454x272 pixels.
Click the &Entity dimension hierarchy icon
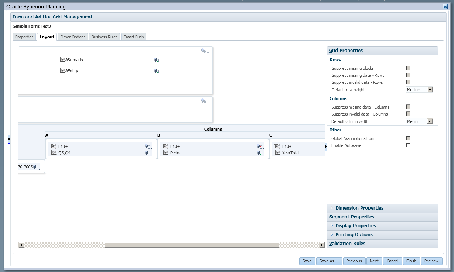pyautogui.click(x=62, y=71)
